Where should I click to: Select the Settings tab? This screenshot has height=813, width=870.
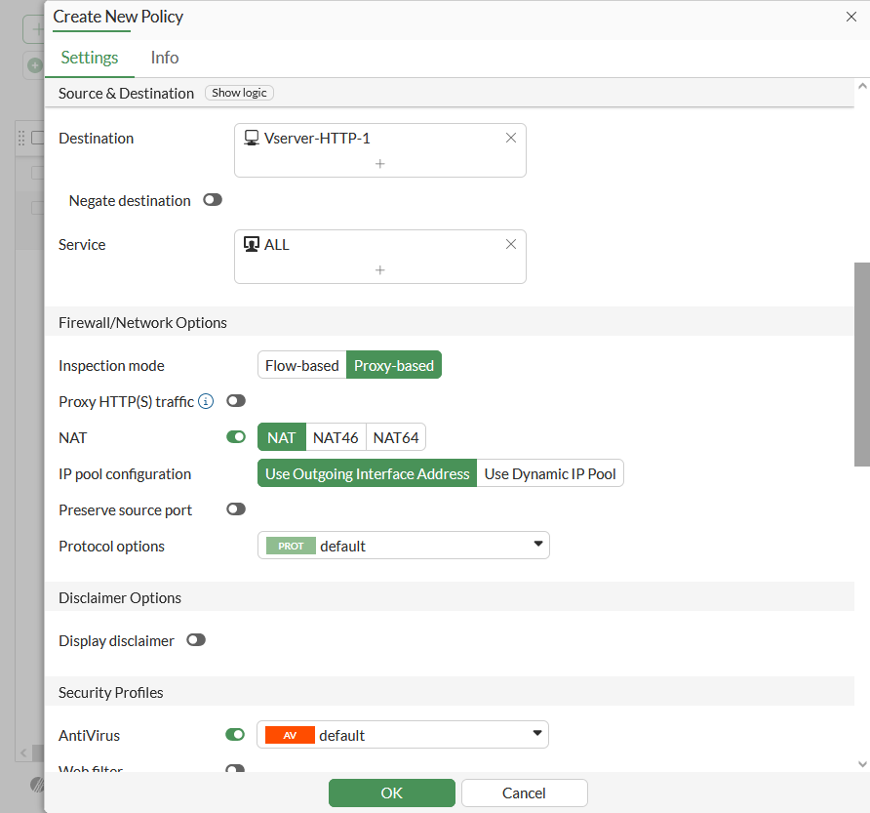coord(90,58)
